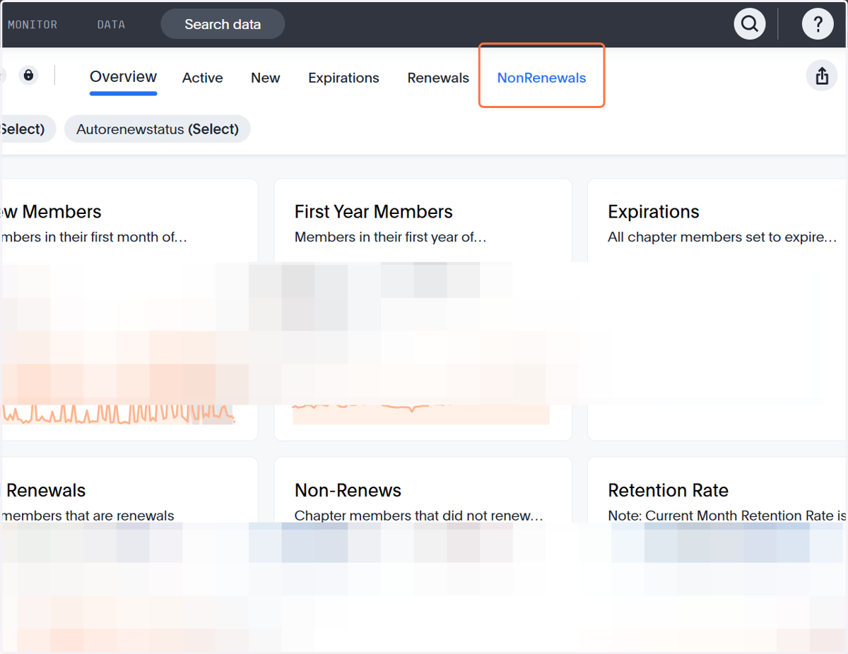848x654 pixels.
Task: Switch to the Active tab
Action: tap(203, 78)
